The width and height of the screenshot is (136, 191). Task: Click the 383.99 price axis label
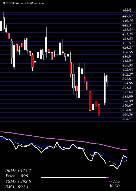point(128,97)
